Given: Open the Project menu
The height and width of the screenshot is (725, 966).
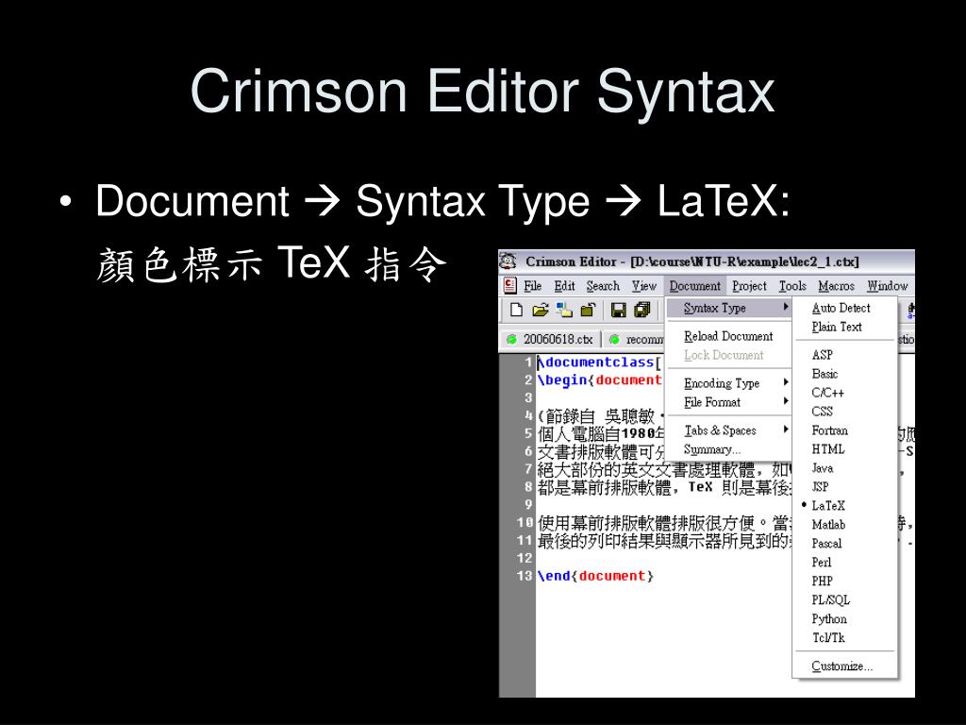Looking at the screenshot, I should click(x=749, y=286).
